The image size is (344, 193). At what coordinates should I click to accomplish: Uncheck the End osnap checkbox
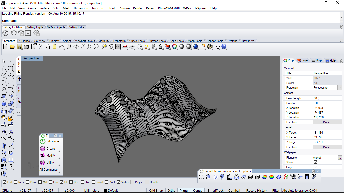pyautogui.click(x=5, y=182)
